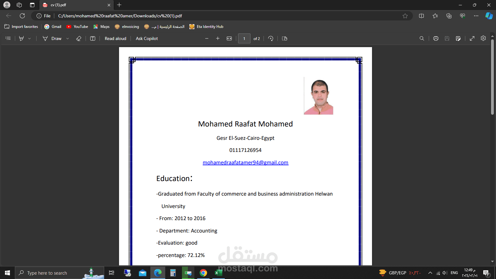Select the Highlight tool
Screen dimensions: 496x279
(x=21, y=38)
